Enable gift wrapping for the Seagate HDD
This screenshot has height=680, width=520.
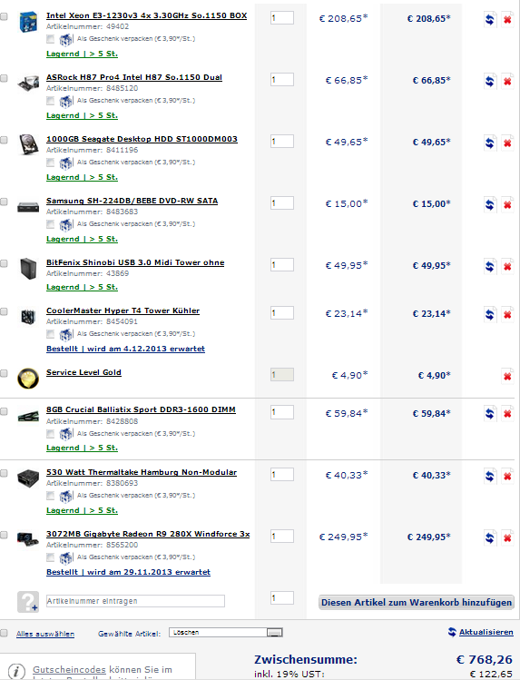[50, 163]
